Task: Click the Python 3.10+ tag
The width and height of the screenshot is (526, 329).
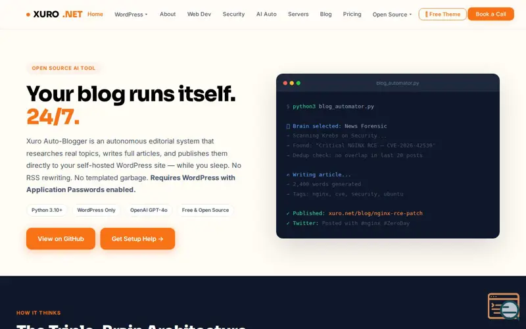Action: [47, 210]
